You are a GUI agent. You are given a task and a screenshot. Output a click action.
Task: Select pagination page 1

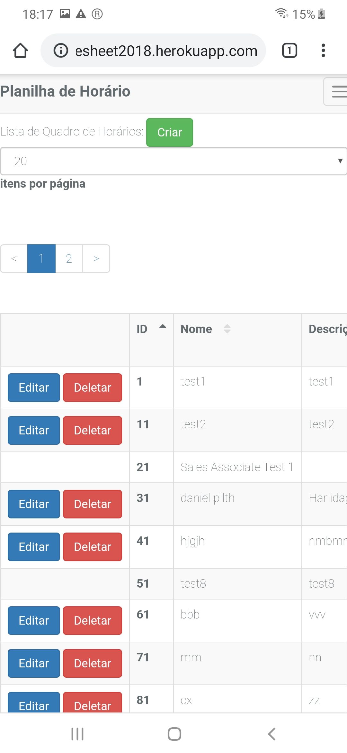pyautogui.click(x=41, y=259)
